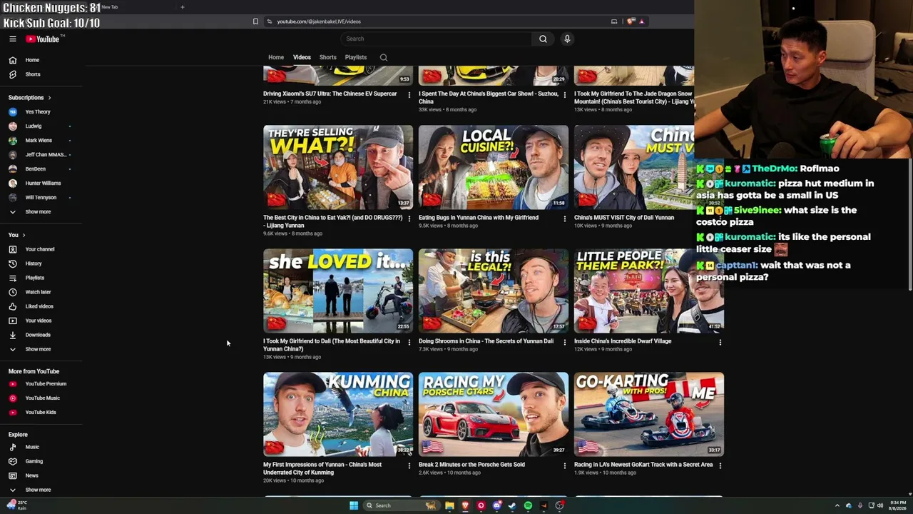Switch to the channel Shorts tab
The image size is (913, 514).
(328, 58)
